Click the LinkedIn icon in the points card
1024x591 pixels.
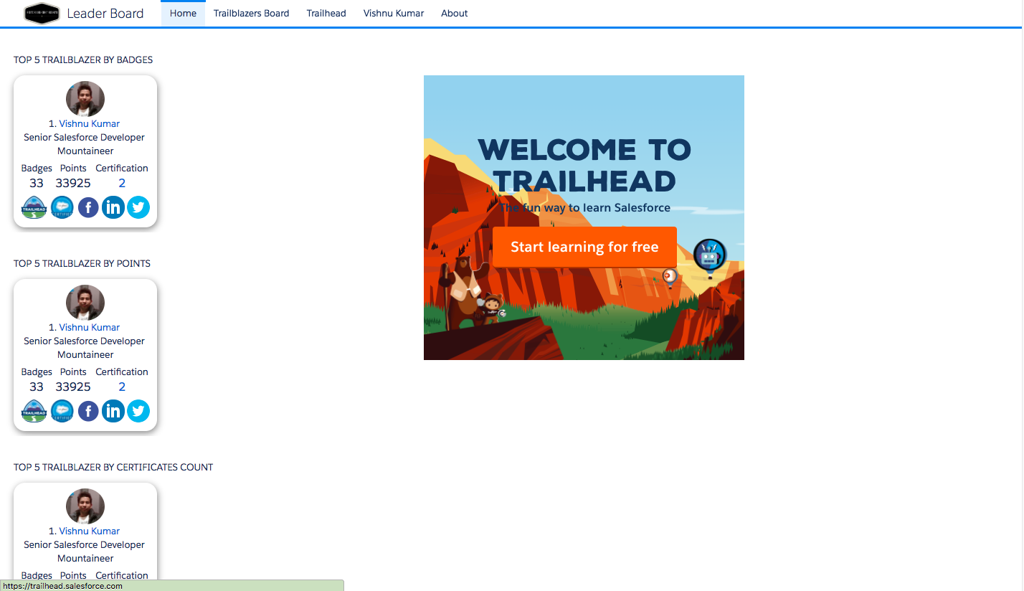coord(113,412)
